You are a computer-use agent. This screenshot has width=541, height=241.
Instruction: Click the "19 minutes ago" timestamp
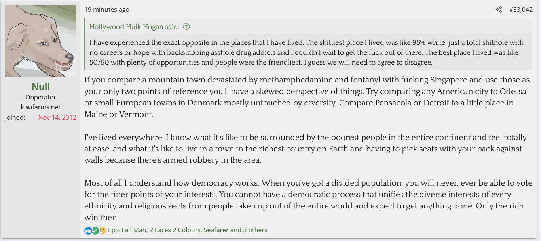[x=107, y=10]
